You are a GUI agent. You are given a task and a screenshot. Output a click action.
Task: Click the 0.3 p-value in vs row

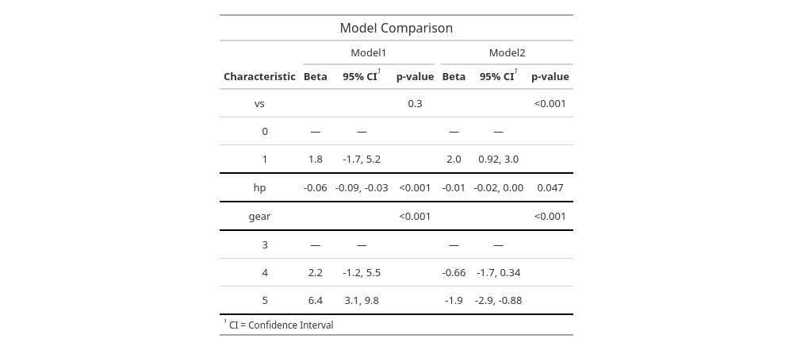(x=415, y=103)
